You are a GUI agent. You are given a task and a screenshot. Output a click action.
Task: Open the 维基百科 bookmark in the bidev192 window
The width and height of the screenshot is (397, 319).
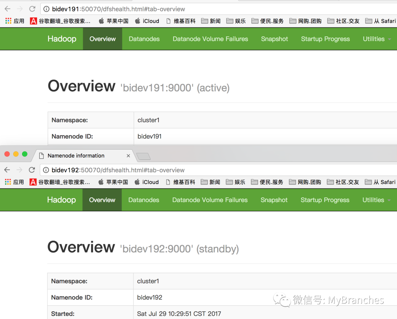point(180,182)
